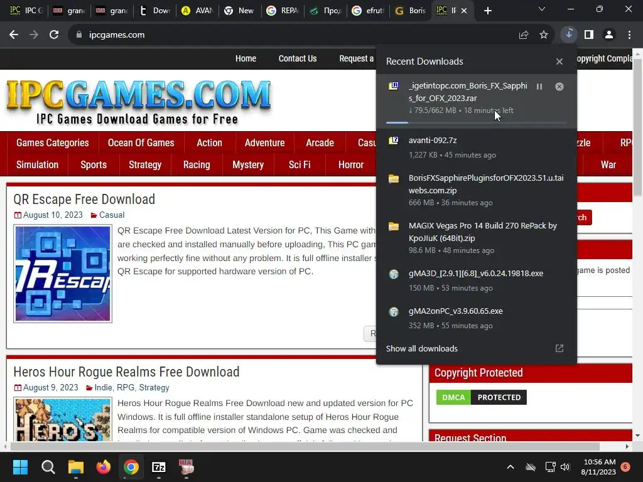This screenshot has width=643, height=482.
Task: Open gMA2onPC_v3.9.60.65.exe download entry
Action: (x=477, y=318)
